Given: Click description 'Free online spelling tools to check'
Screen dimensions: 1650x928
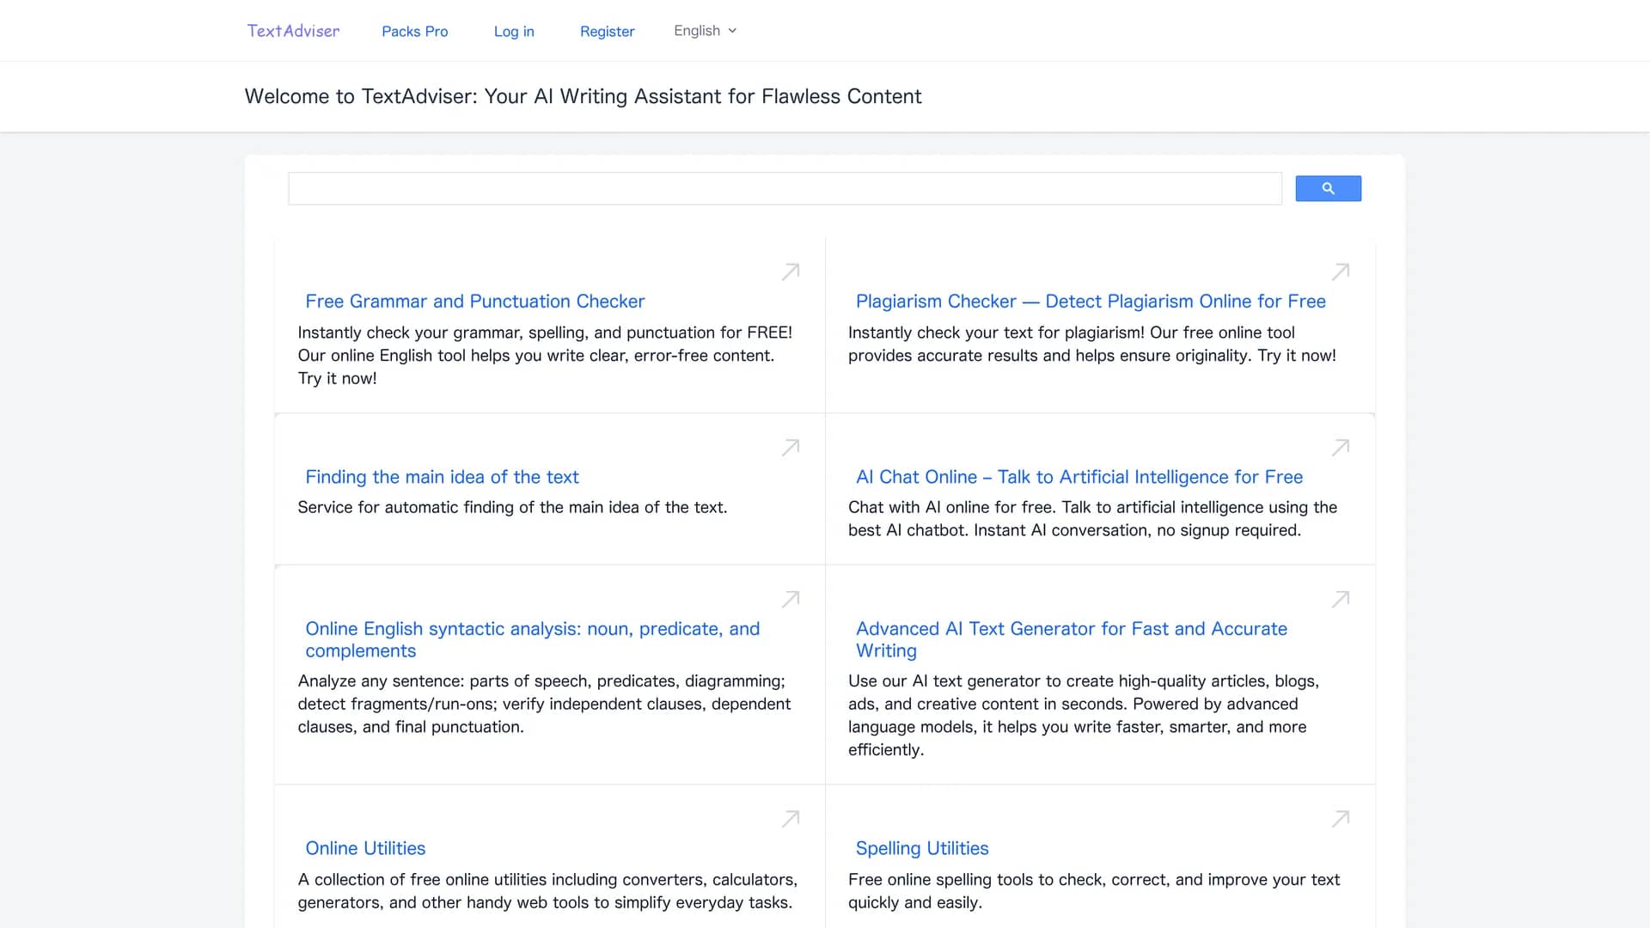Looking at the screenshot, I should click(1094, 891).
